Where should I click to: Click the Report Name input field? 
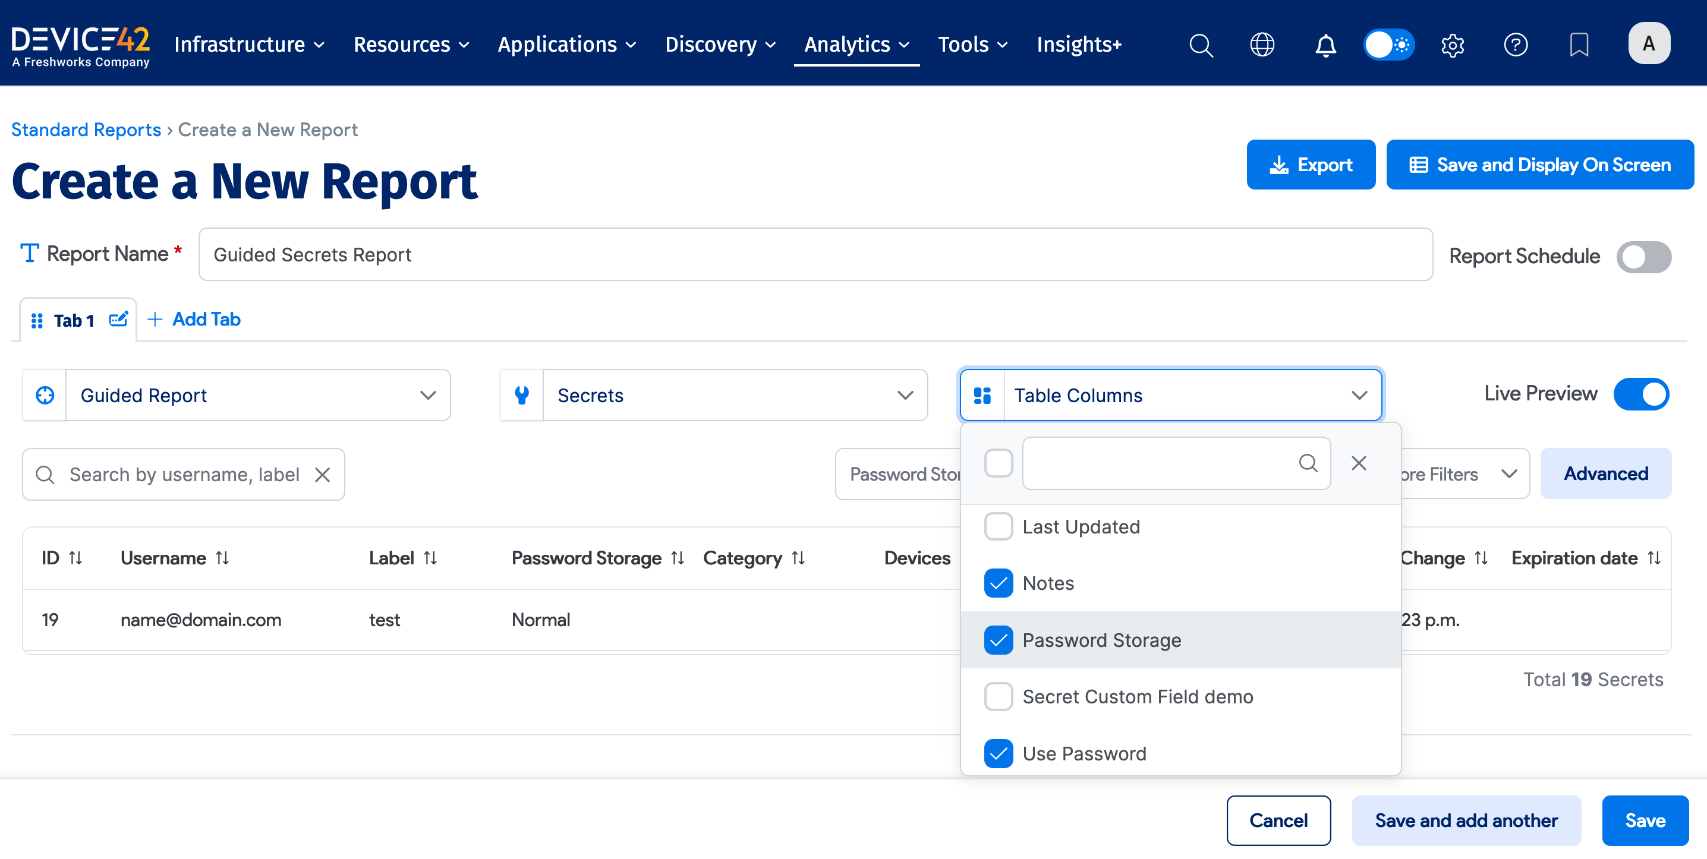(x=815, y=255)
